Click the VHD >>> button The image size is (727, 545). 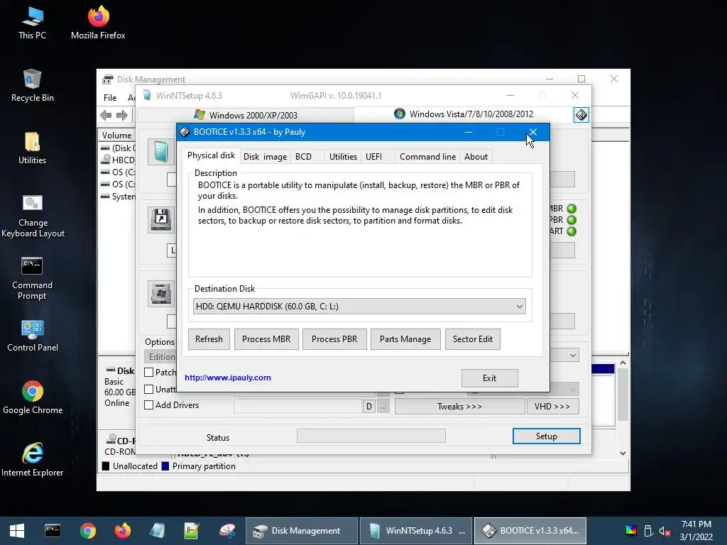pos(552,407)
